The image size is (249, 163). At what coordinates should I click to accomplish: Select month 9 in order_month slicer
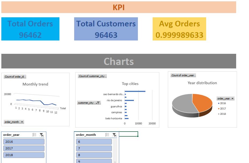(94, 161)
